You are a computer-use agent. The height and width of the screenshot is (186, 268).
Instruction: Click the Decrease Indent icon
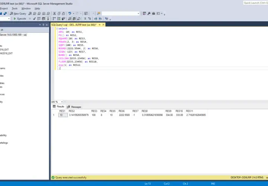coord(96,19)
